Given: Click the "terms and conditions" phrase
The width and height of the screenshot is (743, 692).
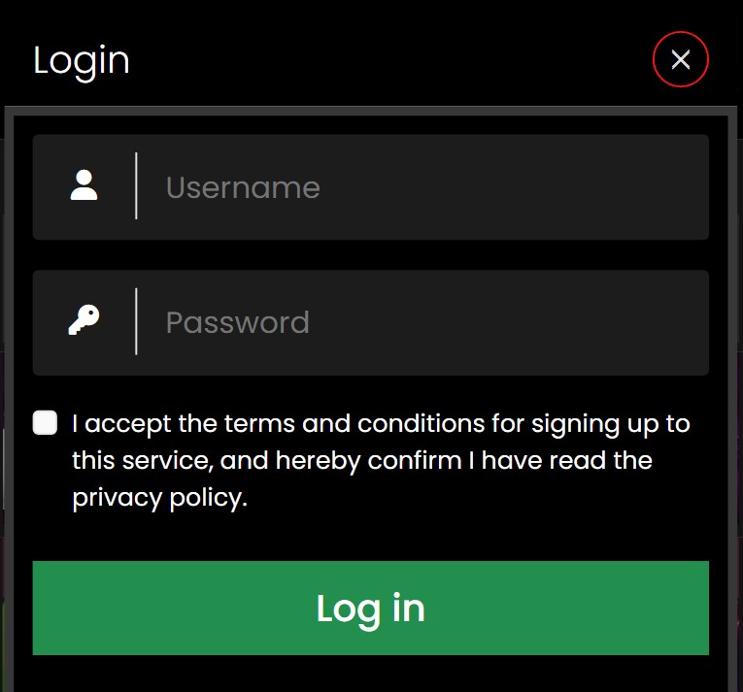Looking at the screenshot, I should click(x=355, y=423).
